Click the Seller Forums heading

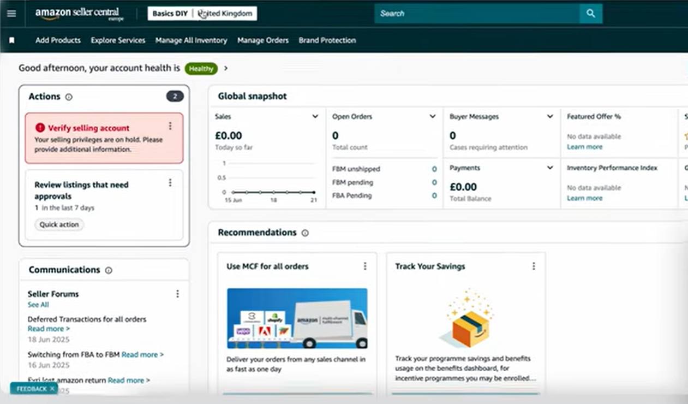[53, 294]
